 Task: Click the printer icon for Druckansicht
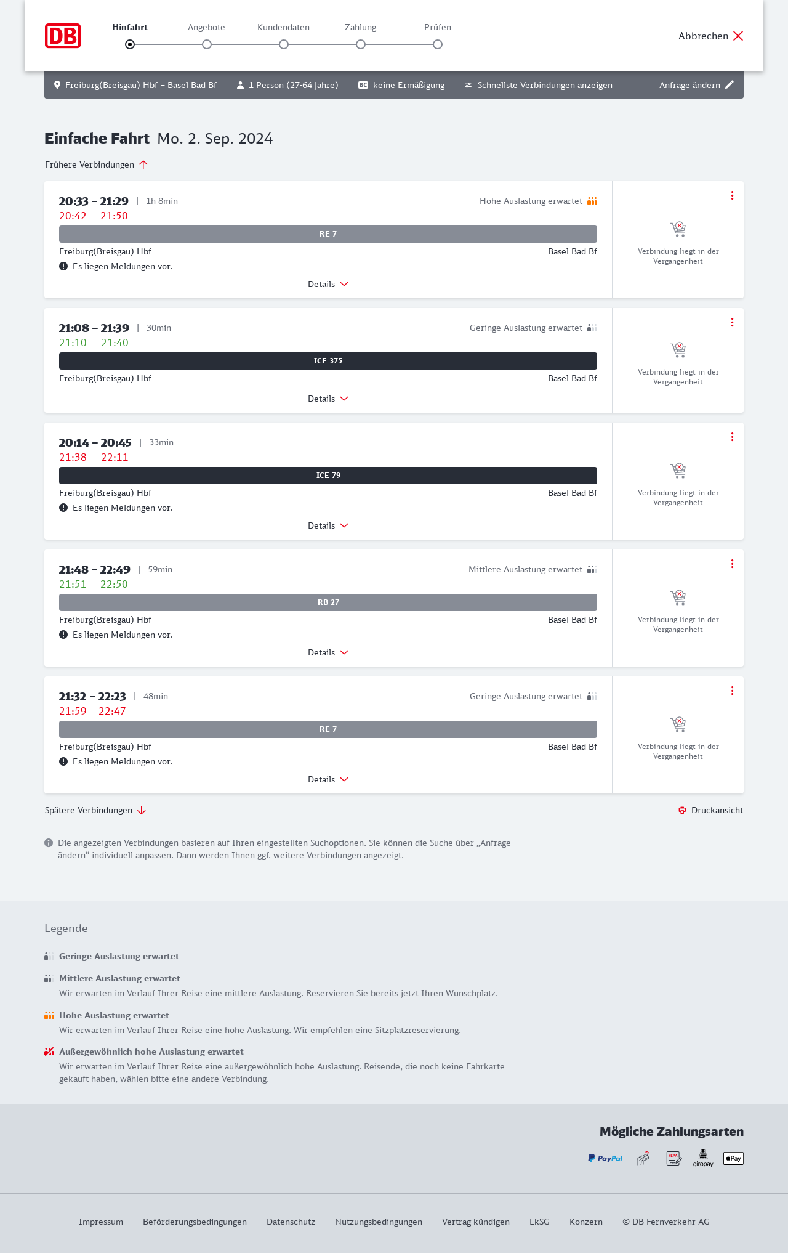[682, 810]
